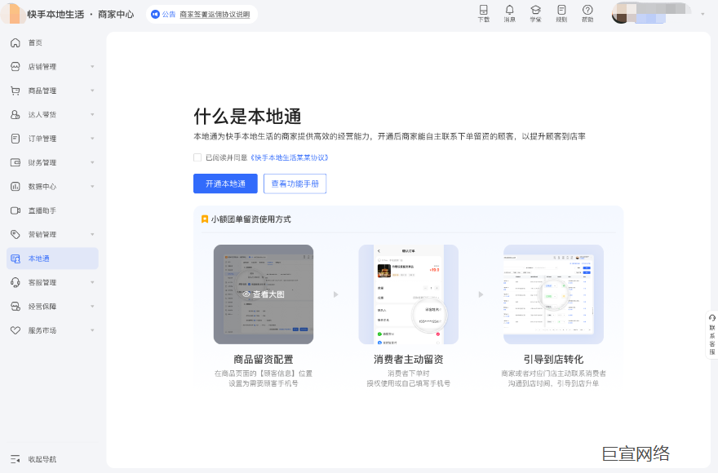This screenshot has height=473, width=718.
Task: Click the 开通本地通 button
Action: (225, 183)
